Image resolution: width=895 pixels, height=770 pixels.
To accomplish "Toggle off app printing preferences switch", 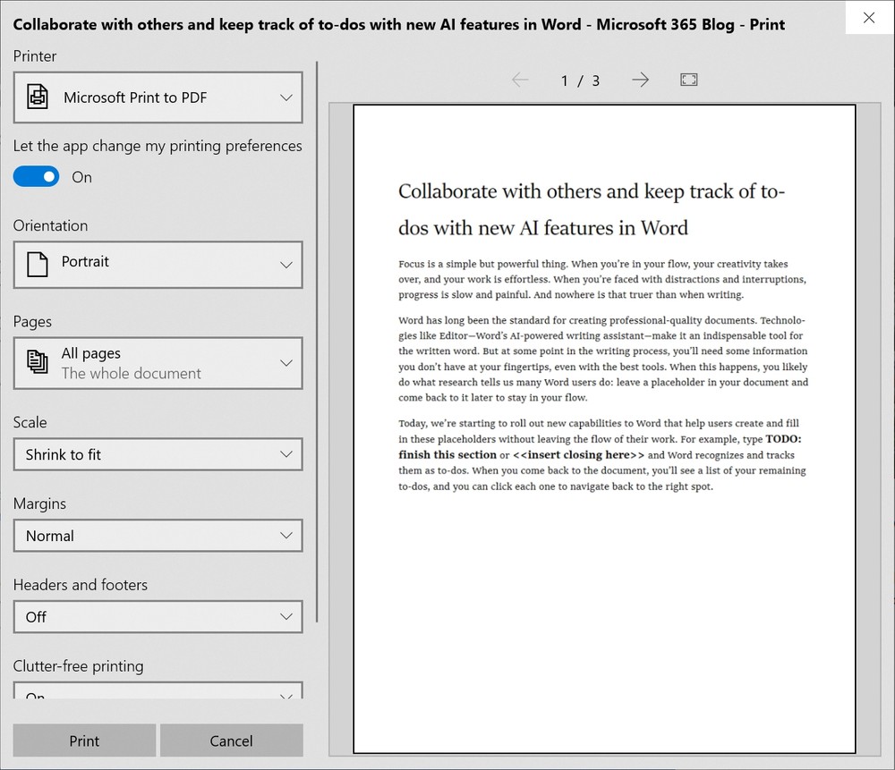I will 37,177.
